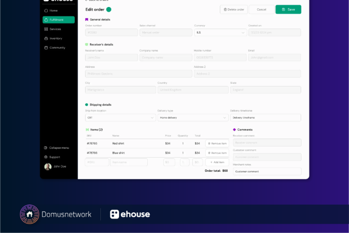
Task: Click the State field
Action: coord(265,90)
